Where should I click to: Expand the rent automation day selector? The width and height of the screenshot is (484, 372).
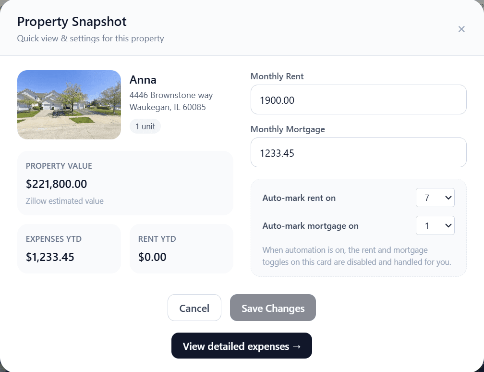point(435,198)
